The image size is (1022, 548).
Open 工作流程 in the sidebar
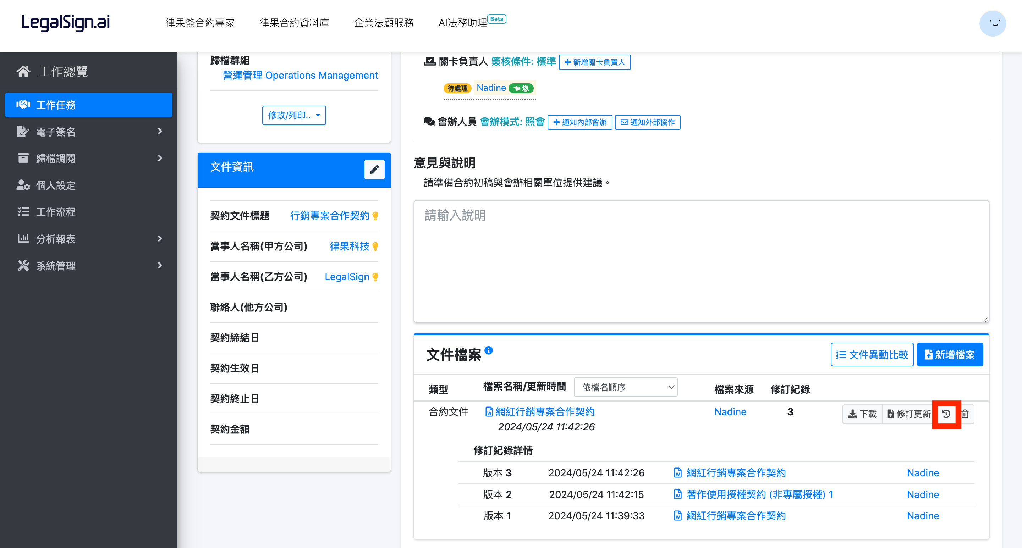tap(56, 212)
